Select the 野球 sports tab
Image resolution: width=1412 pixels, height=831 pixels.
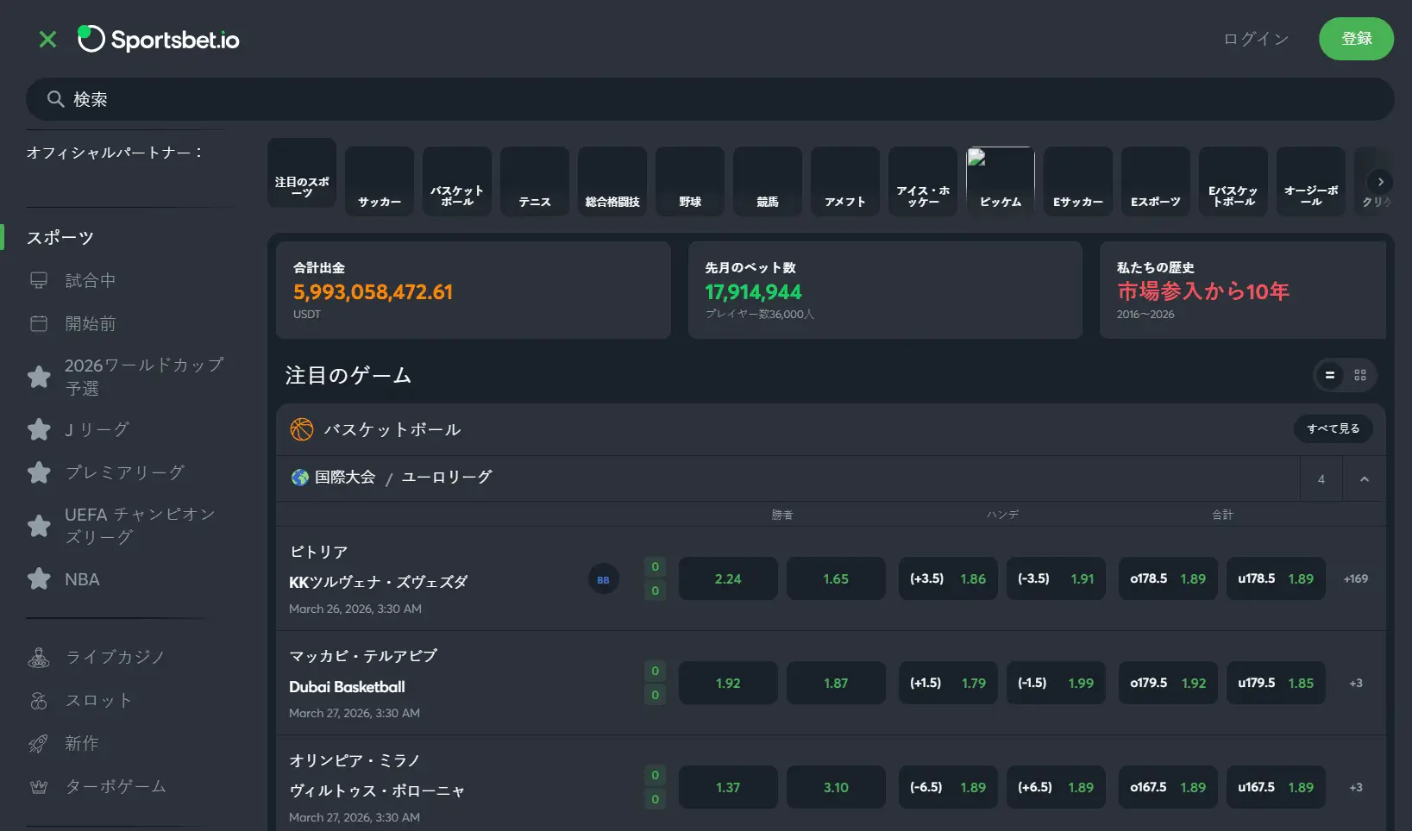pos(690,181)
